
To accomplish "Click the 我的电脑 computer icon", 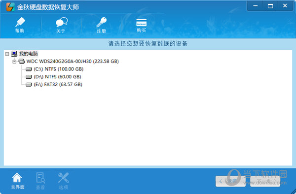I will pos(14,54).
